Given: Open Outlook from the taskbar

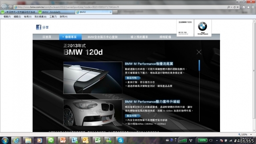Looking at the screenshot, I should tap(86, 140).
